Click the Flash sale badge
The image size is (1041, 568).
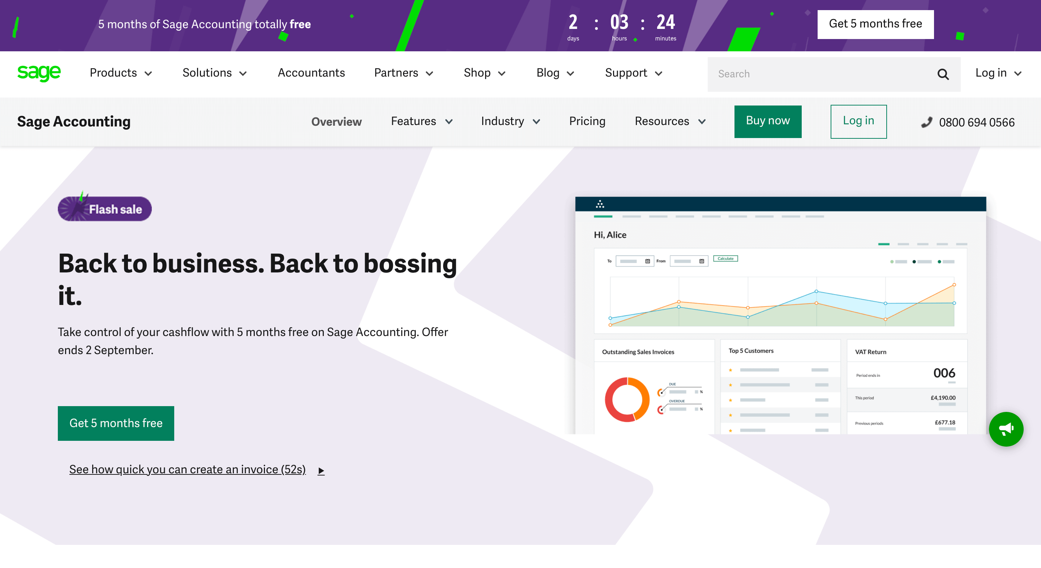105,208
